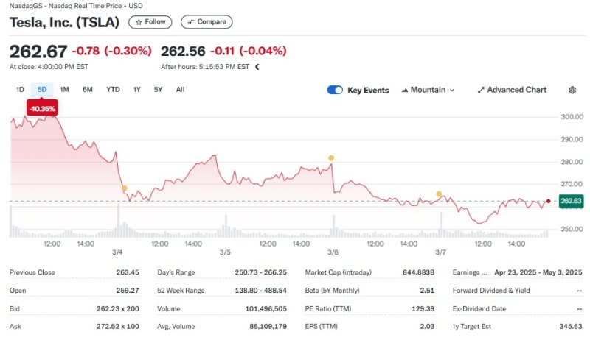Show the All time range
The image size is (590, 340).
[x=180, y=90]
